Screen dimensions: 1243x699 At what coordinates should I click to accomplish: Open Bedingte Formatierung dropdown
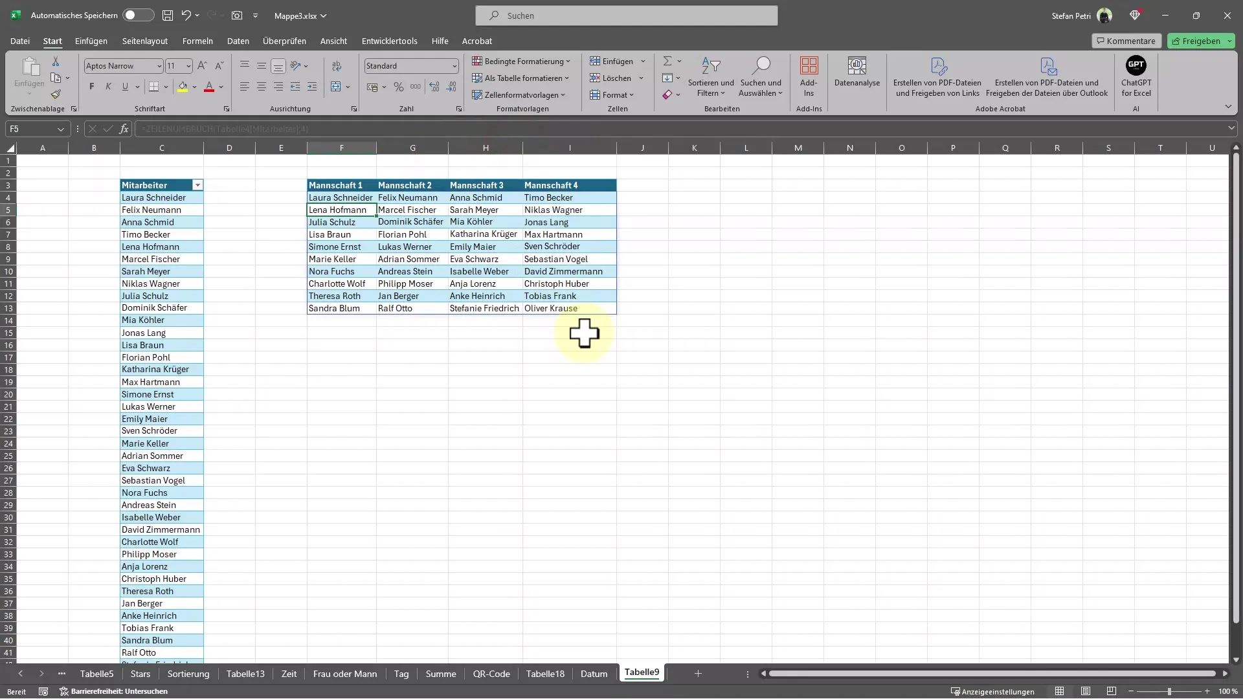pos(521,61)
